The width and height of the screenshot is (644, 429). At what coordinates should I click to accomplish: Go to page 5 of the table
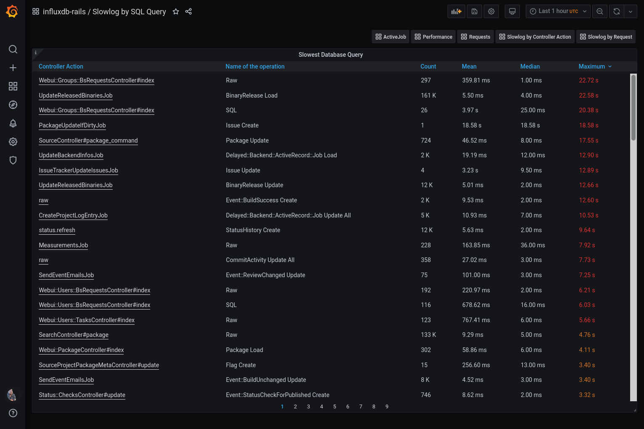335,407
